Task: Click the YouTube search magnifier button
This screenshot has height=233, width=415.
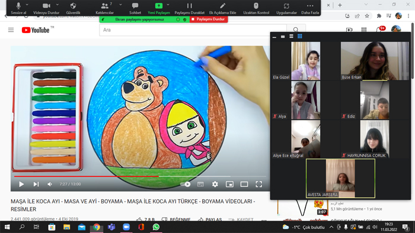Action: [296, 30]
